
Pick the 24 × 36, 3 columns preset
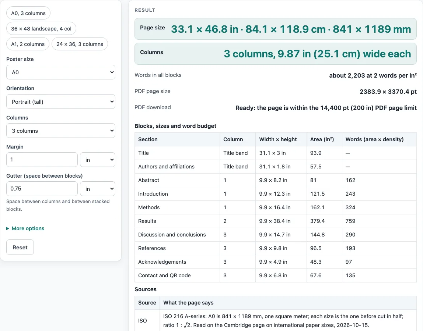pos(80,44)
